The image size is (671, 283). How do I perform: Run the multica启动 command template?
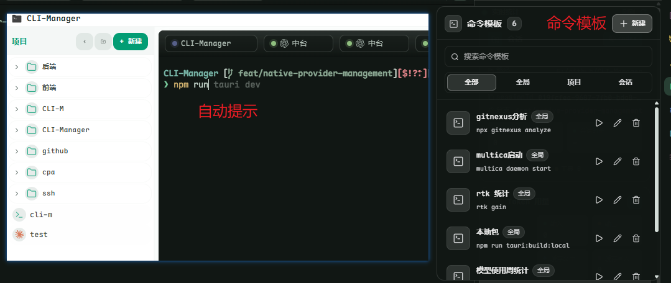click(599, 161)
